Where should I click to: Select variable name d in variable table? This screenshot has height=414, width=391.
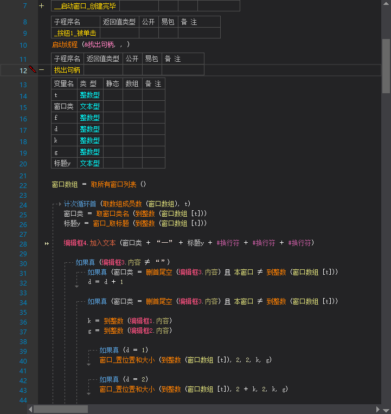[x=64, y=129]
